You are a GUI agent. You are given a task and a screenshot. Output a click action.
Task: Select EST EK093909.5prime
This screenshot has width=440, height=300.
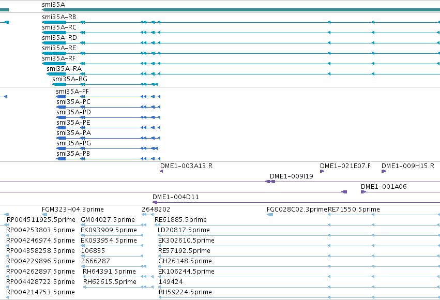click(x=109, y=230)
